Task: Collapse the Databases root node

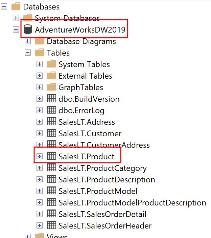Action: (4, 6)
